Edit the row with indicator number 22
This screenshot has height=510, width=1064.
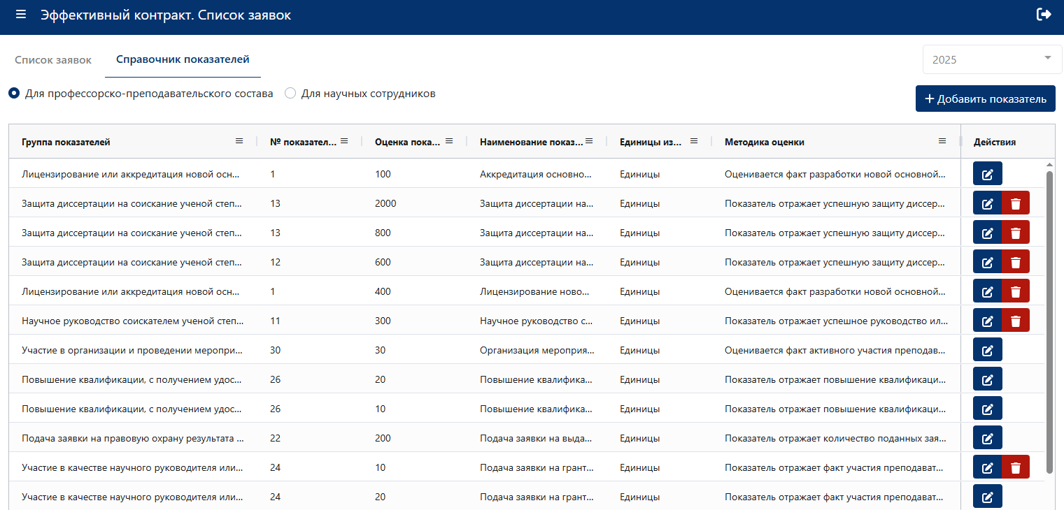coord(987,439)
